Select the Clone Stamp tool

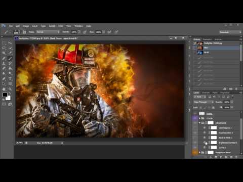coord(4,63)
